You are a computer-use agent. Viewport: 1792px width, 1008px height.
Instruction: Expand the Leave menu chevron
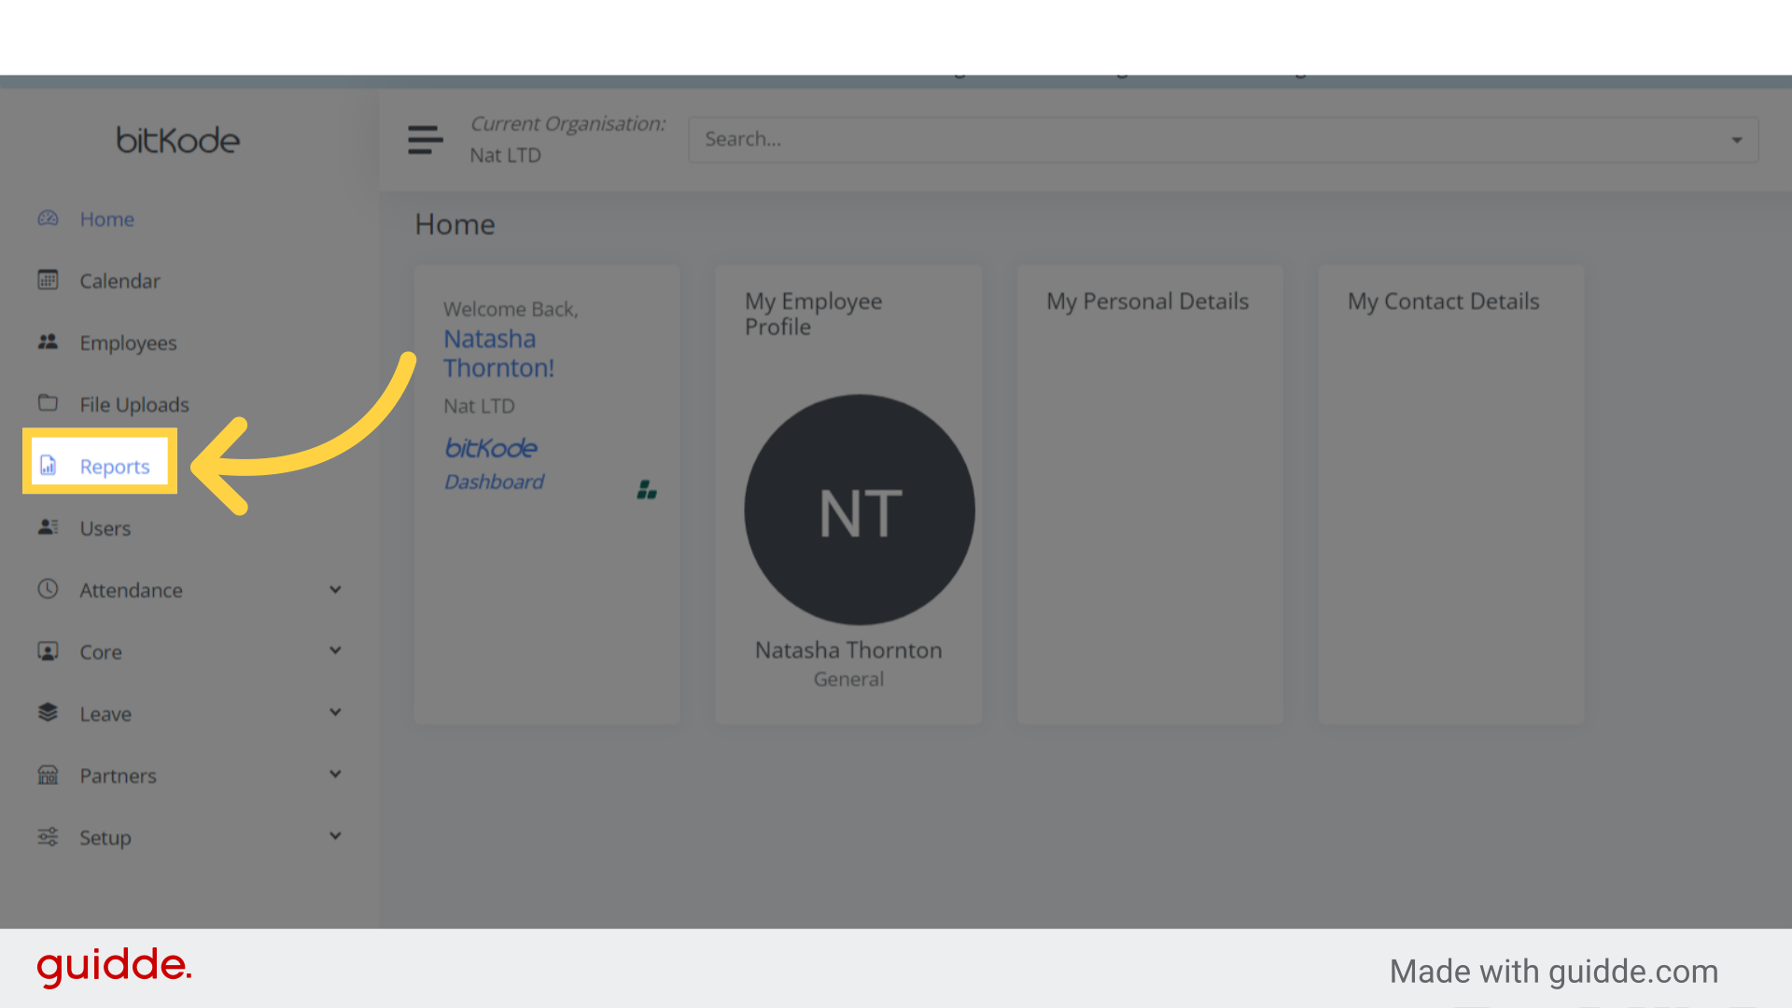click(x=335, y=712)
